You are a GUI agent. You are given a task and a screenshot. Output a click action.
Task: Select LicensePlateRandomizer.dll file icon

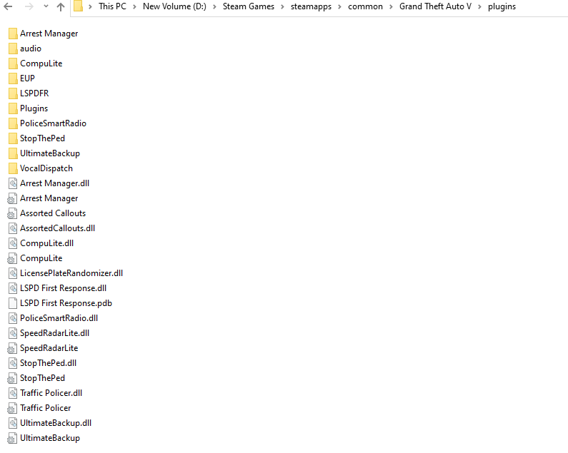(13, 273)
